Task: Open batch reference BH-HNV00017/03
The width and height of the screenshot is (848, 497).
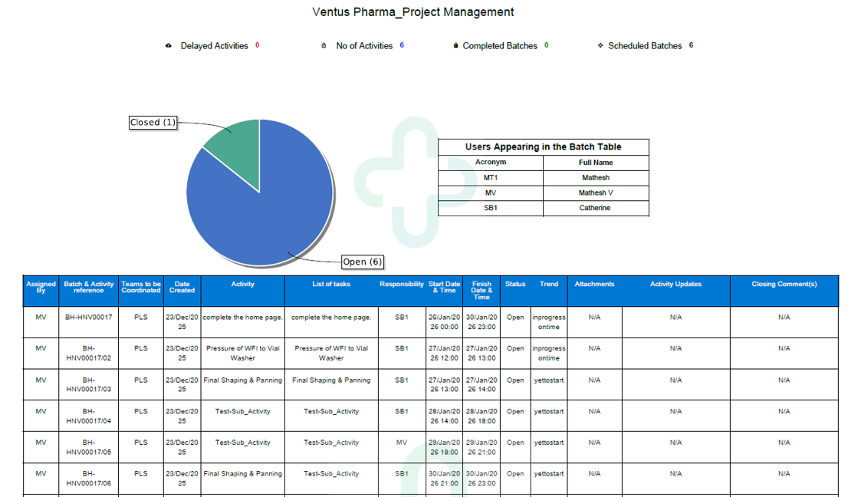Action: coord(88,385)
